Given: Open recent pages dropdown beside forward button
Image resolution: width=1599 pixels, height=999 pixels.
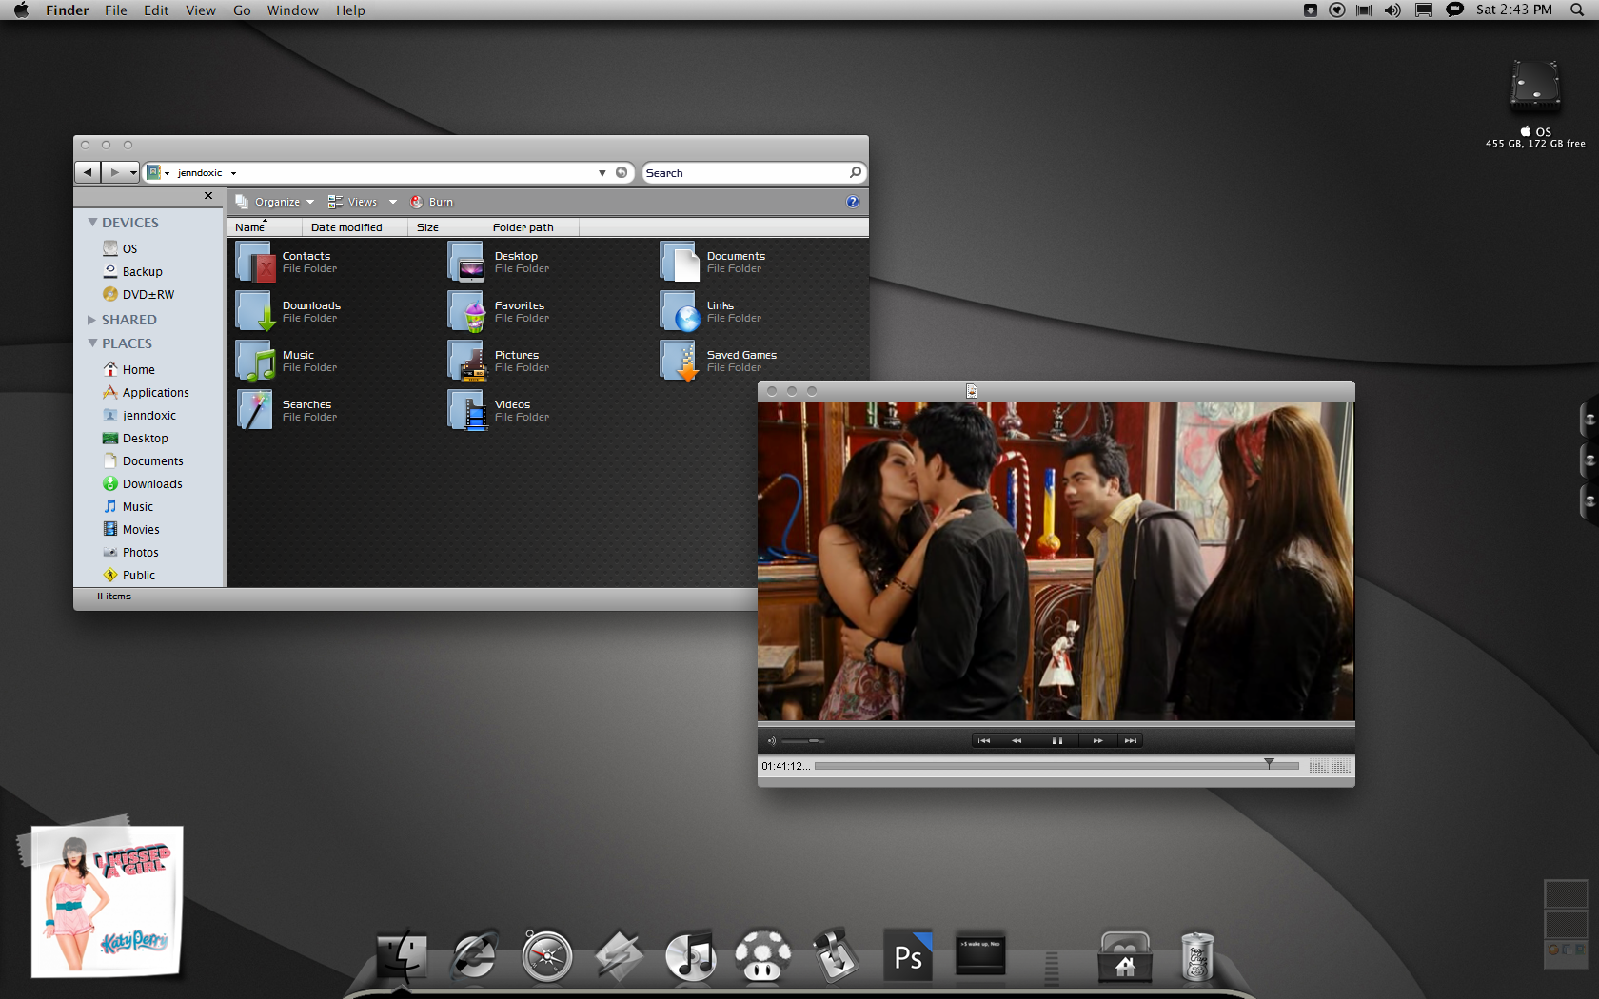Looking at the screenshot, I should point(133,172).
